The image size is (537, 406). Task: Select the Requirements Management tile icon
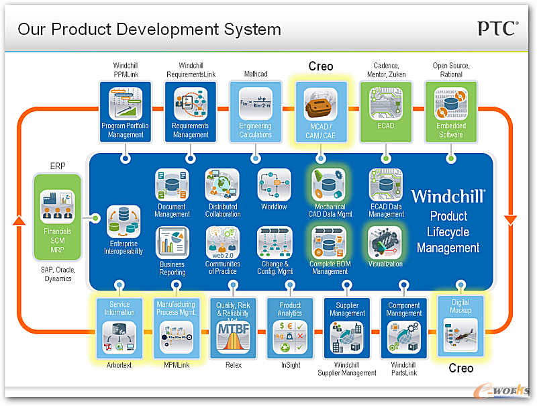[x=191, y=103]
